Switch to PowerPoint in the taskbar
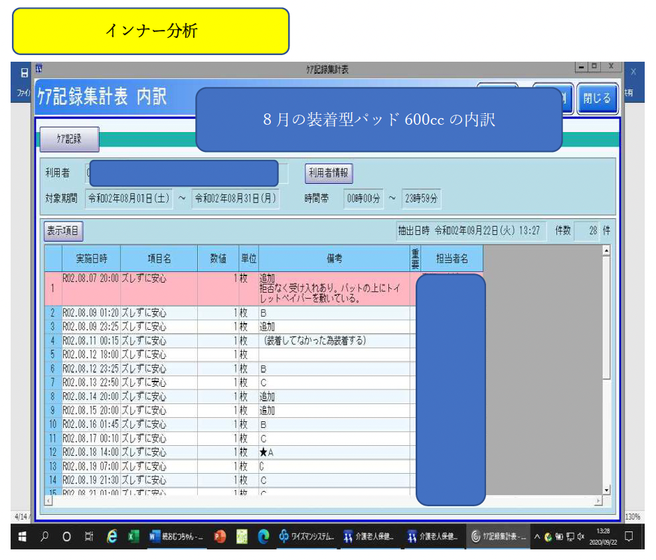This screenshot has height=560, width=656. pyautogui.click(x=220, y=537)
